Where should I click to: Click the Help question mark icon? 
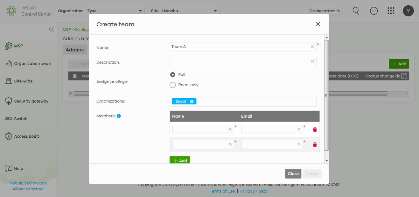coord(9,168)
